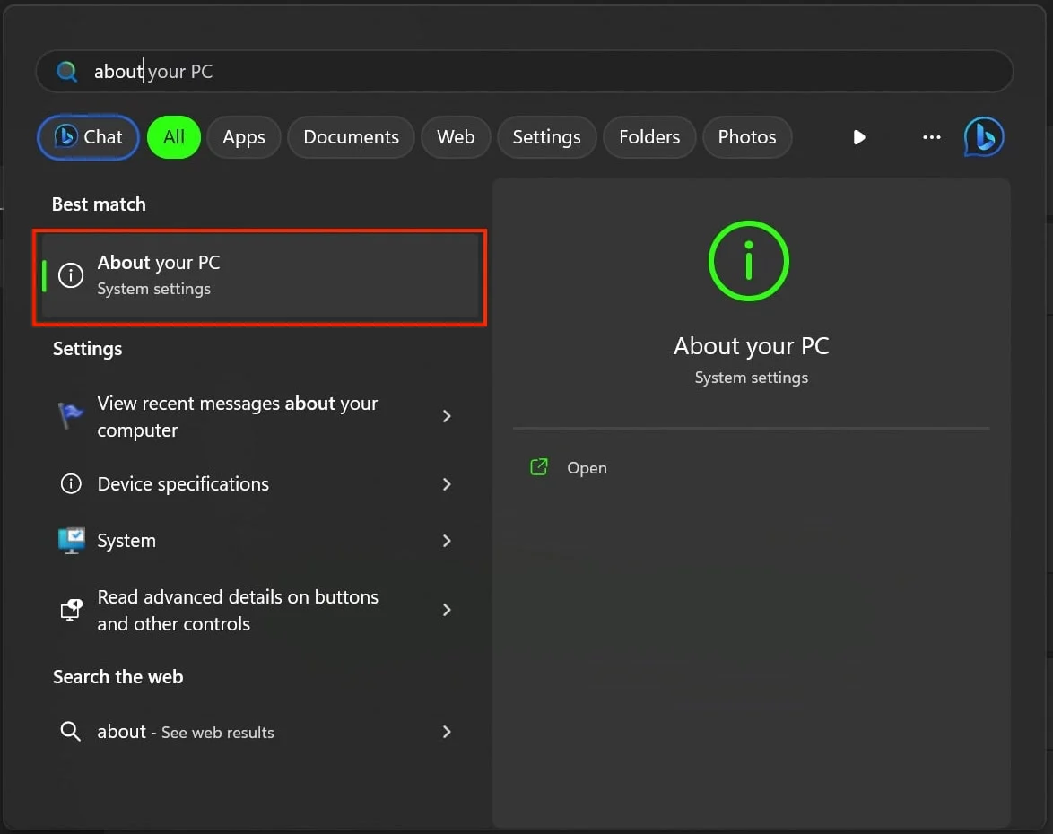Click the Open external-link icon
Image resolution: width=1053 pixels, height=834 pixels.
tap(539, 467)
